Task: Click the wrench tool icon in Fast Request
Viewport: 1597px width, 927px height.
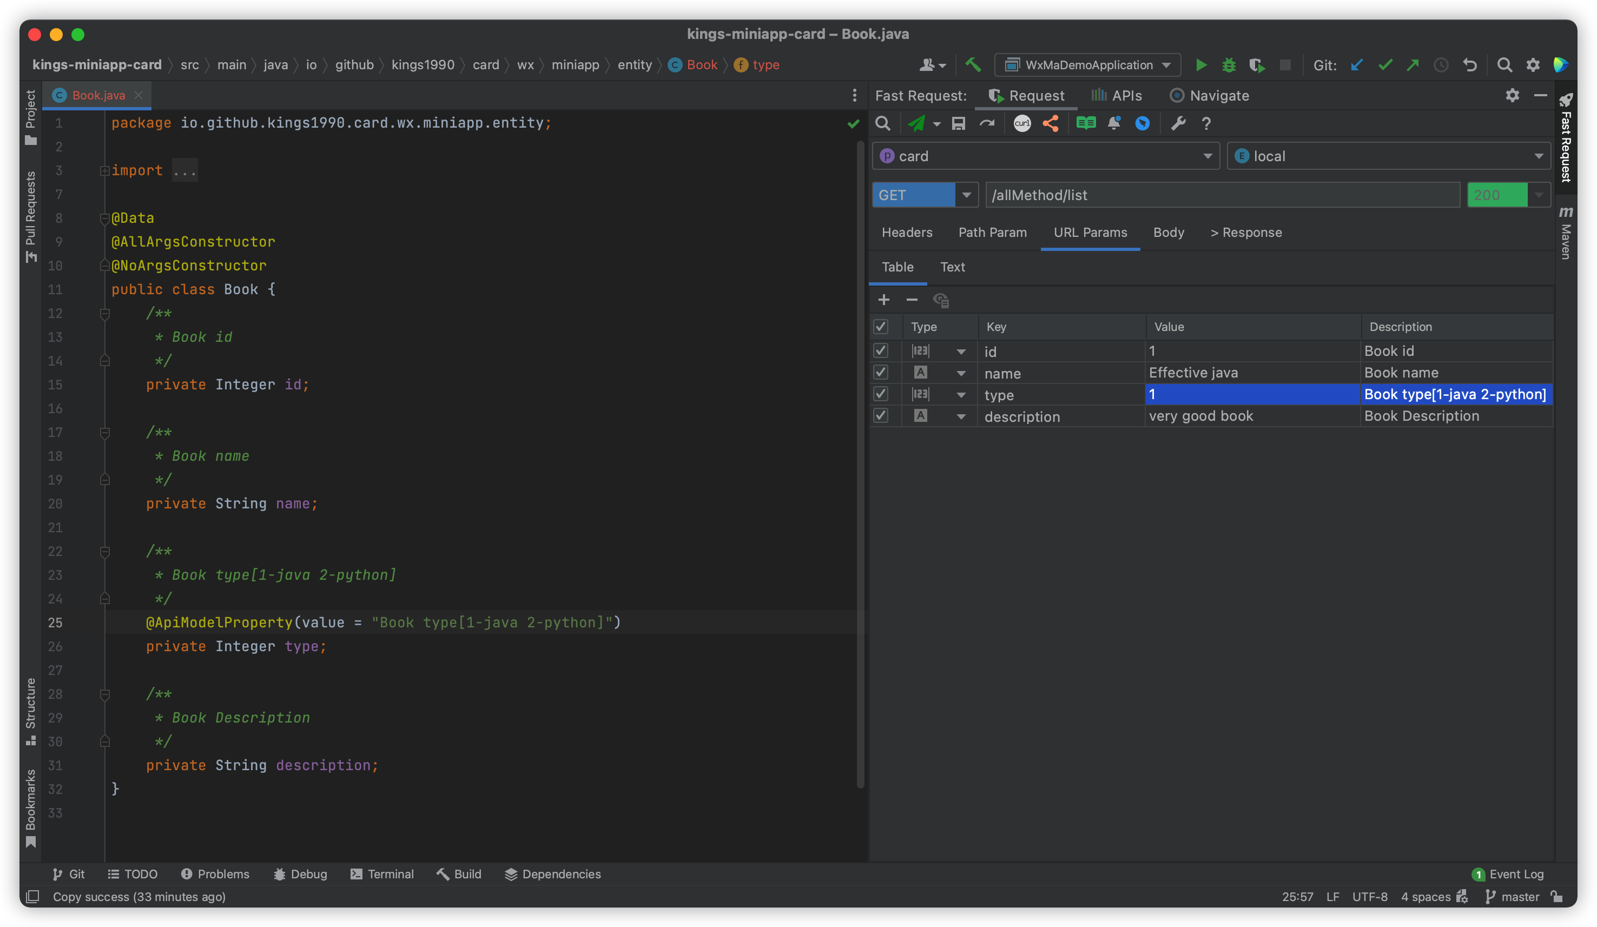Action: coord(1178,123)
